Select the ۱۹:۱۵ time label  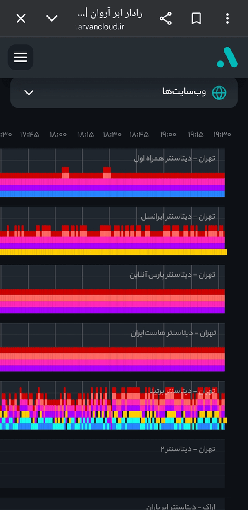click(196, 134)
